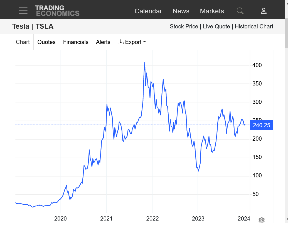Click the Export download icon
This screenshot has width=288, height=225.
120,42
